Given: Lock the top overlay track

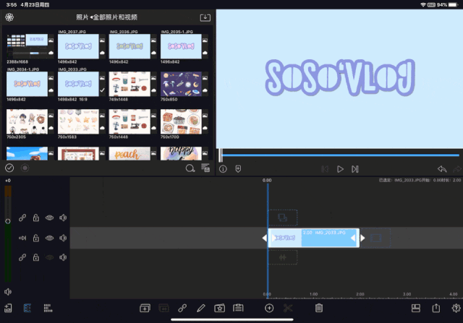Looking at the screenshot, I should coord(36,218).
